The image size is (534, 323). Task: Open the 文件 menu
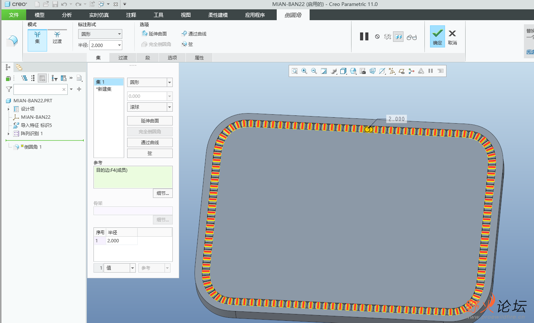pyautogui.click(x=14, y=15)
